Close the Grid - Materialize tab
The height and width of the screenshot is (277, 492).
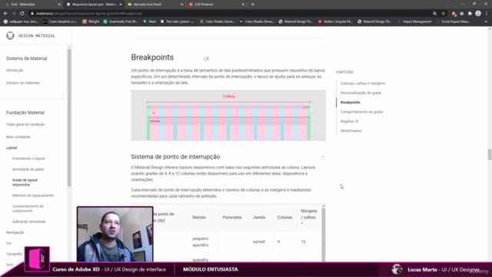(x=59, y=5)
